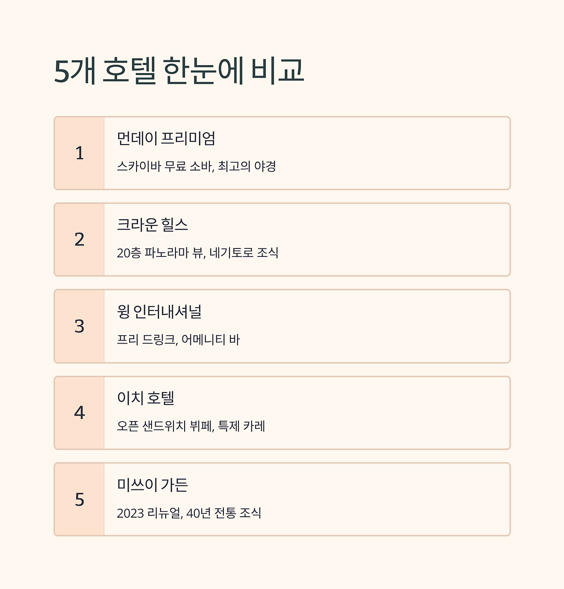This screenshot has width=564, height=589.
Task: Open the 이치 호텔 title
Action: click(x=146, y=398)
